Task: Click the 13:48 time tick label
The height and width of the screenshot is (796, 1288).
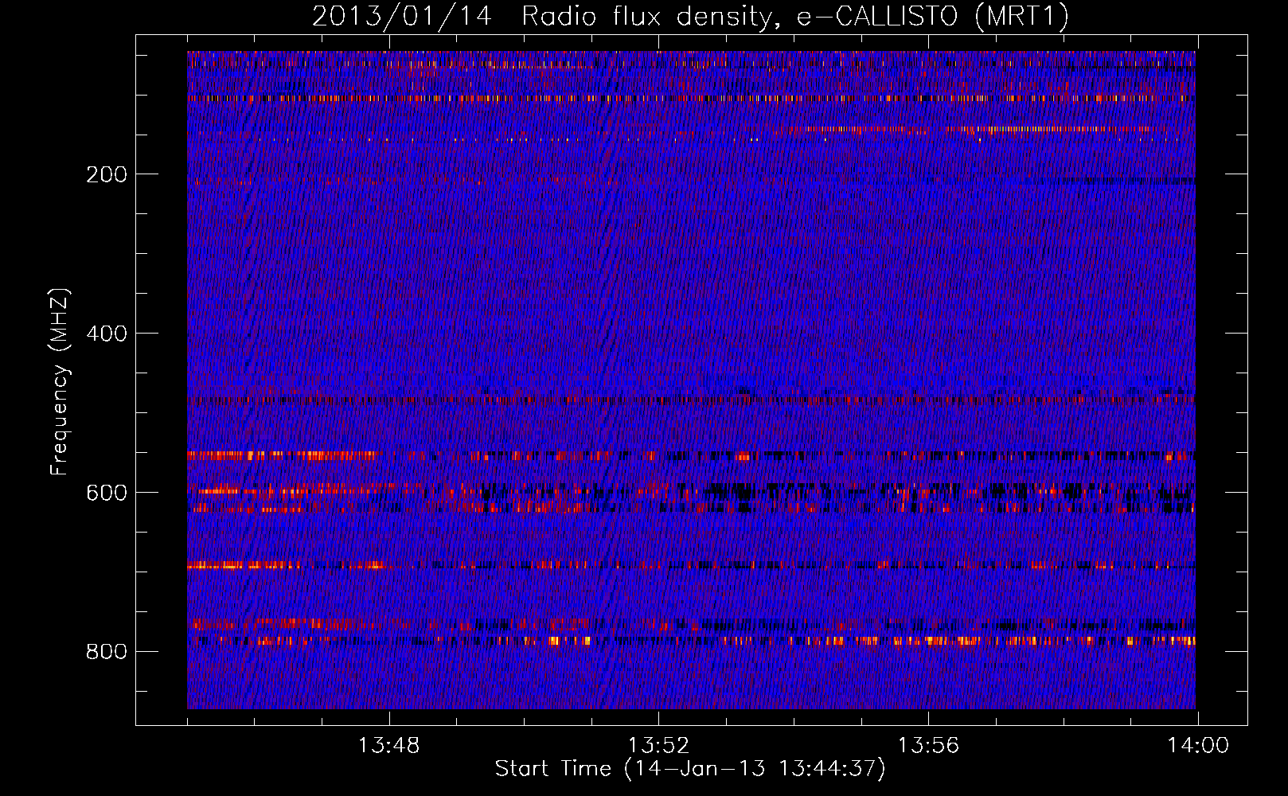Action: 388,746
